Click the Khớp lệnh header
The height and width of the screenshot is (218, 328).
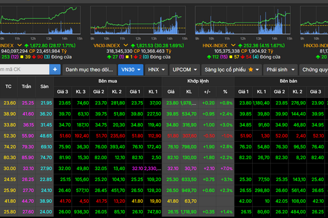click(x=198, y=81)
